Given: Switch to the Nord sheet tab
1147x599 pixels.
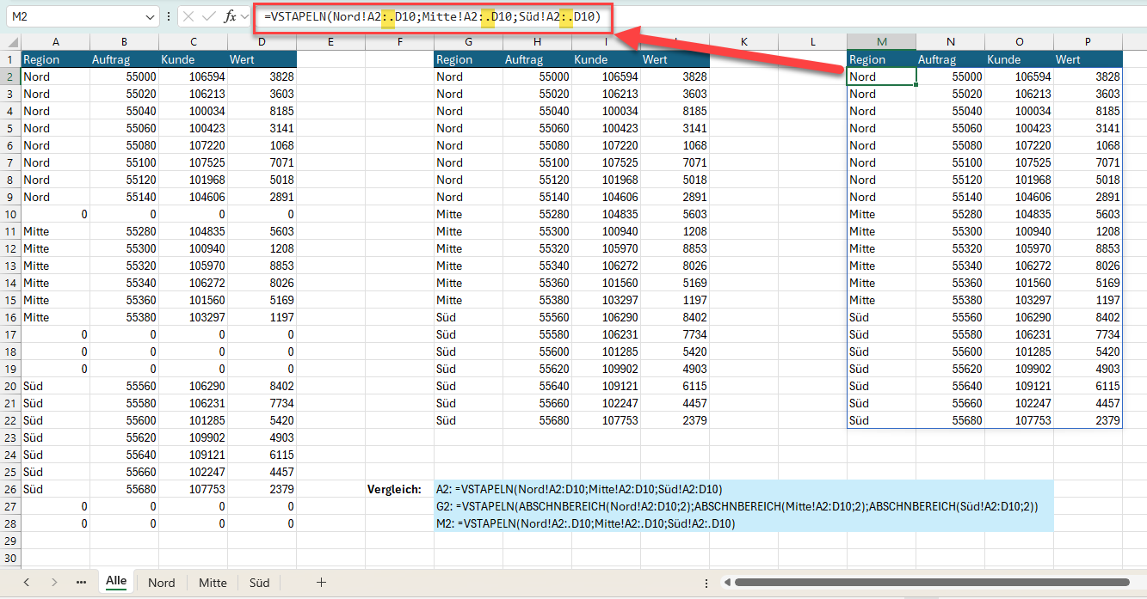Looking at the screenshot, I should coord(161,583).
